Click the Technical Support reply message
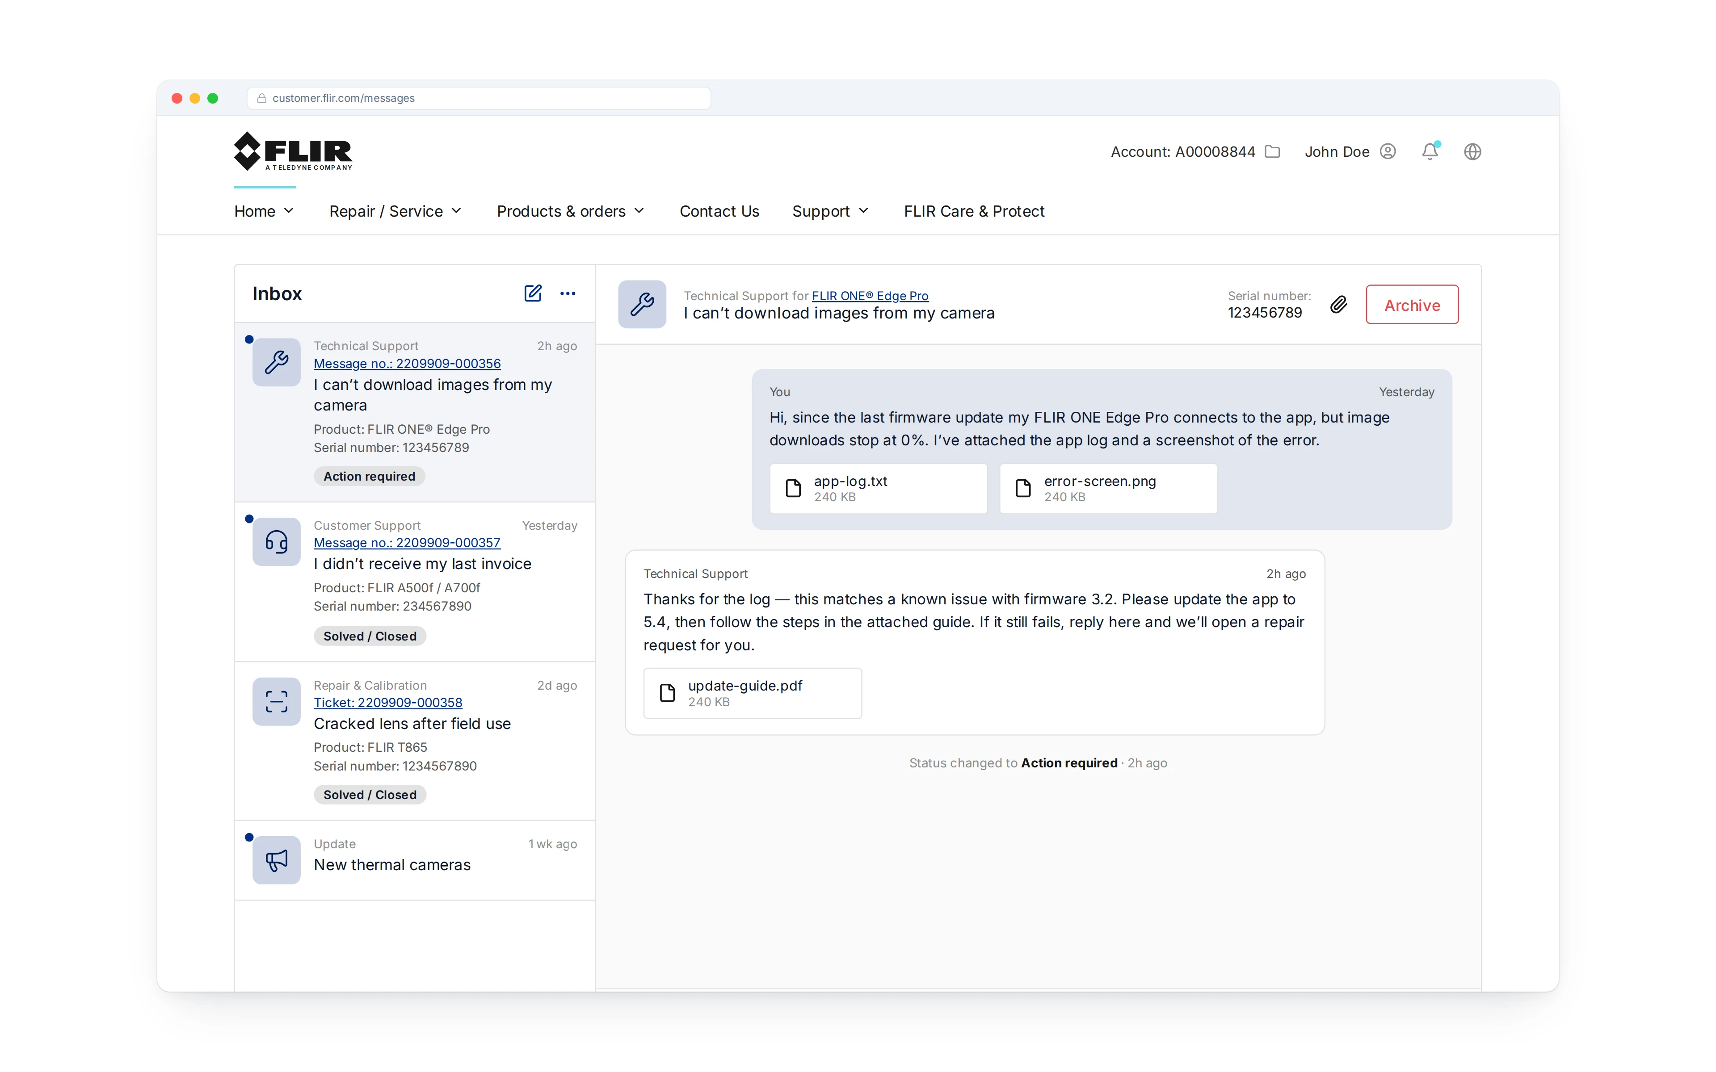Screen dimensions: 1716x1072 click(x=974, y=642)
